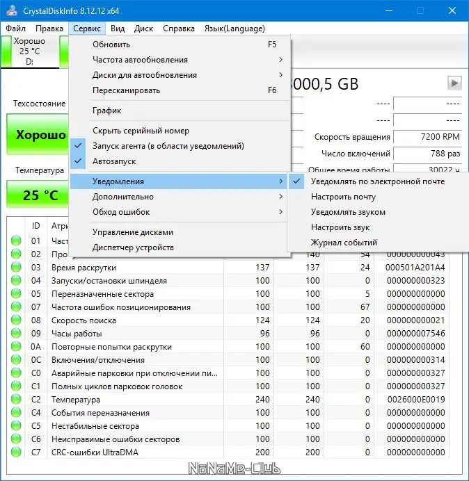Select Частота ошибок позиционирования row text

tap(120, 307)
